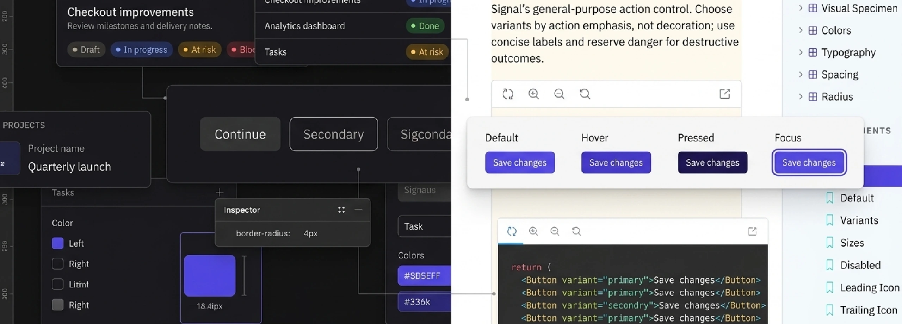Open the Trailing Icon story
The image size is (902, 324).
tap(869, 310)
